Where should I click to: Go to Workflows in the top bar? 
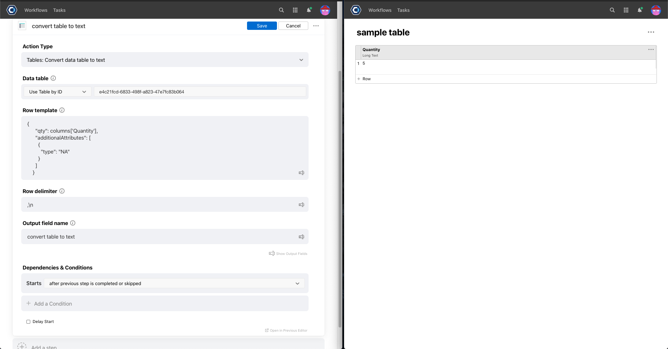(36, 10)
